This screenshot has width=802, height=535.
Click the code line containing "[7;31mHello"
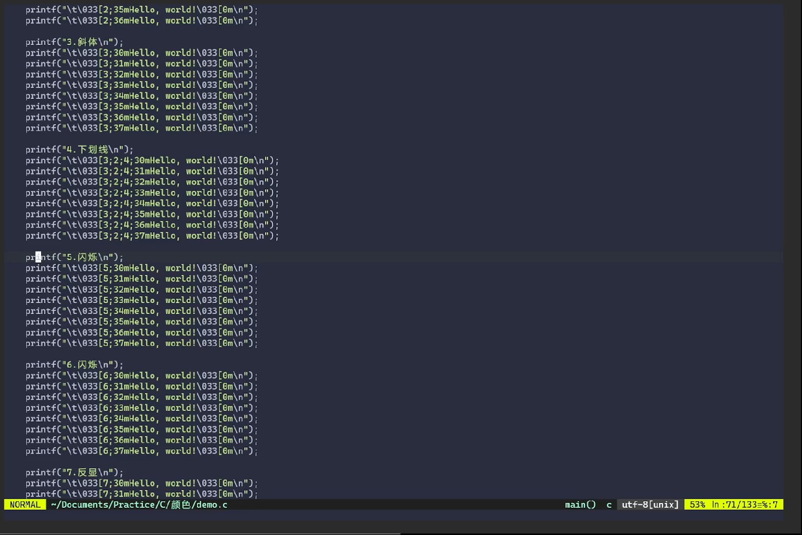(142, 494)
